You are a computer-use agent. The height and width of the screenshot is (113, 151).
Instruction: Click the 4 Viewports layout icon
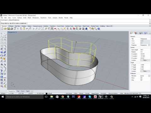[52, 29]
